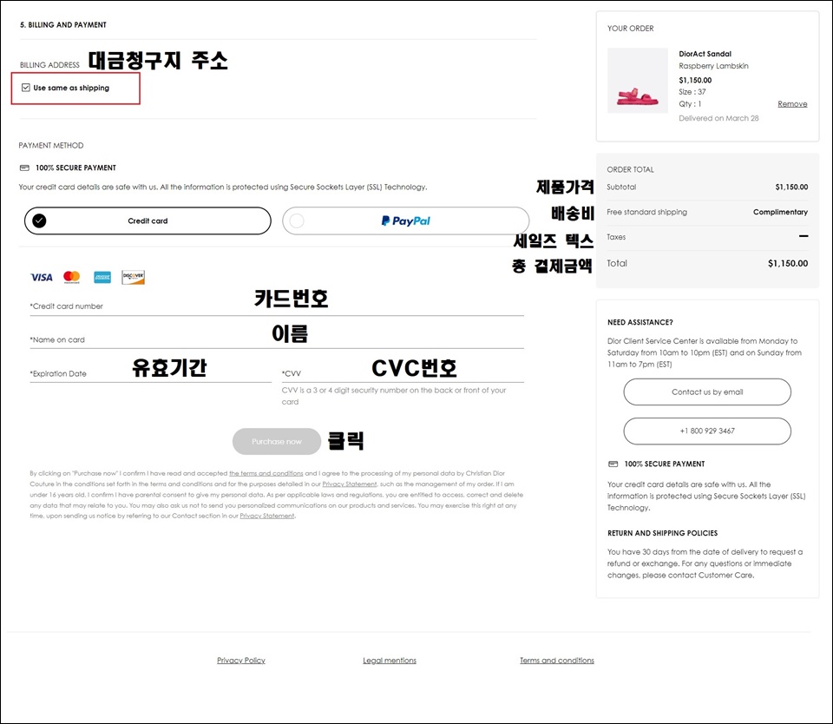
Task: Open the DiorAct Sandal product thumbnail
Action: tap(638, 80)
